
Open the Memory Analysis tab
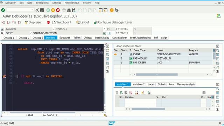pos(186,84)
